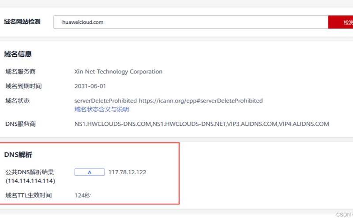Select the NS1.HWCLOUDS-DNS.COM name server list
The image size is (353, 220).
[x=202, y=124]
